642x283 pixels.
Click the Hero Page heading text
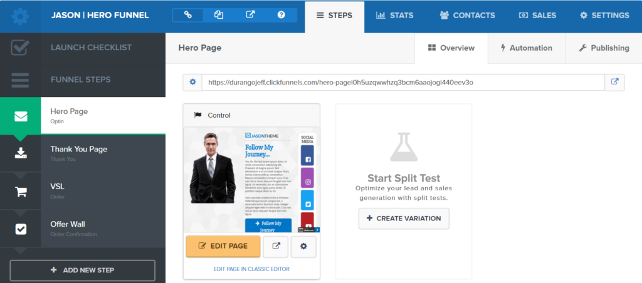200,48
